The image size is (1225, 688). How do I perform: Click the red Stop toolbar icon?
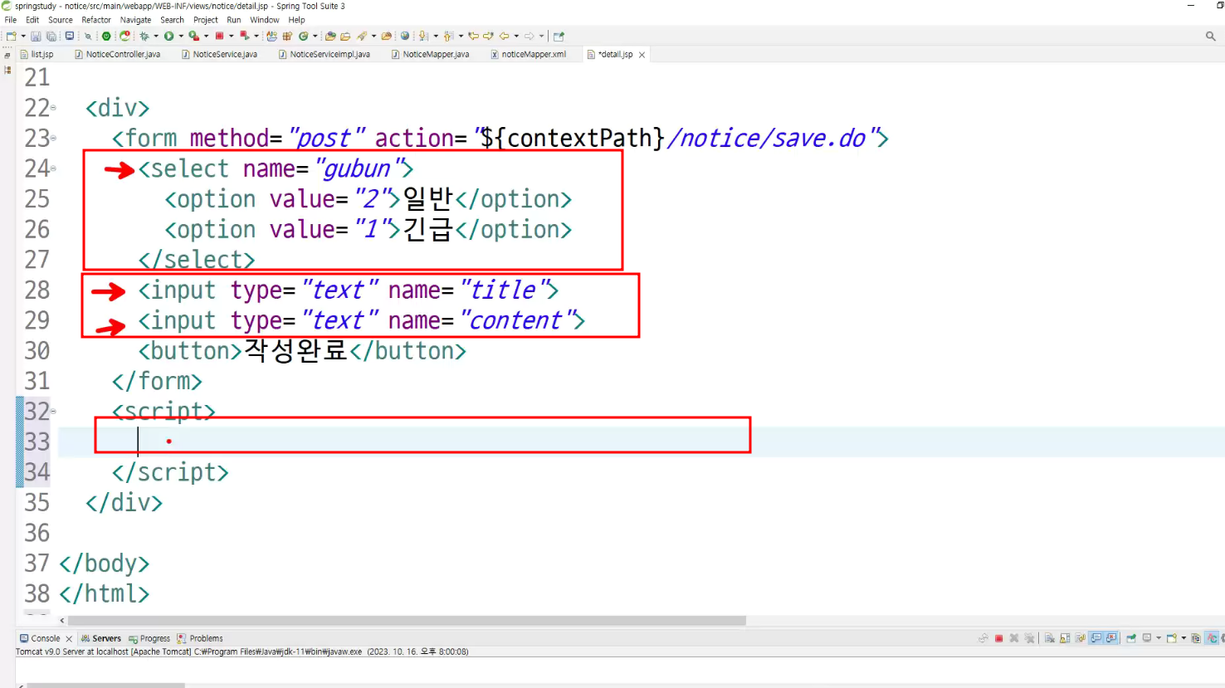[219, 36]
